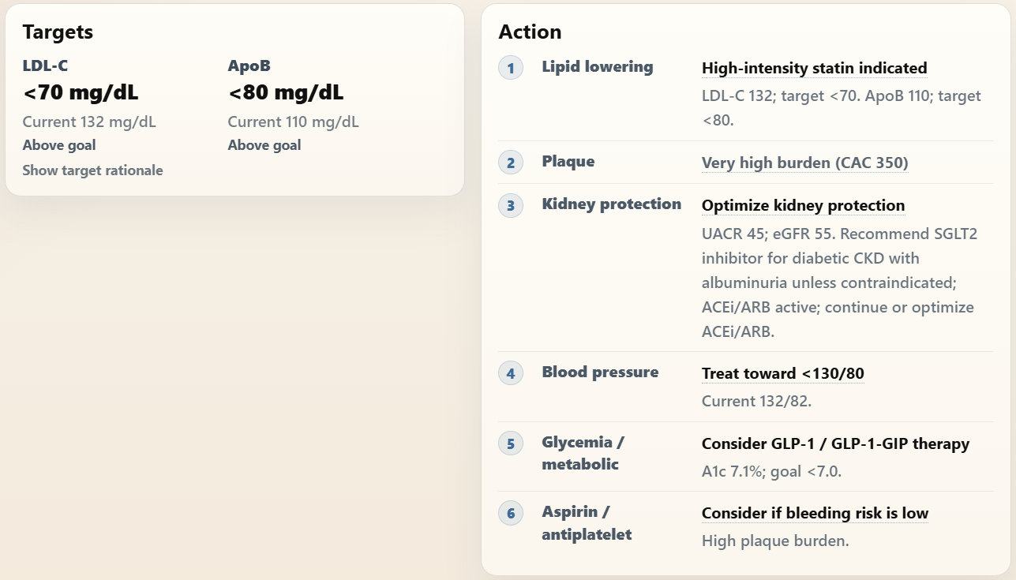Click the step 3 Kidney protection badge
This screenshot has height=580, width=1016.
[511, 205]
